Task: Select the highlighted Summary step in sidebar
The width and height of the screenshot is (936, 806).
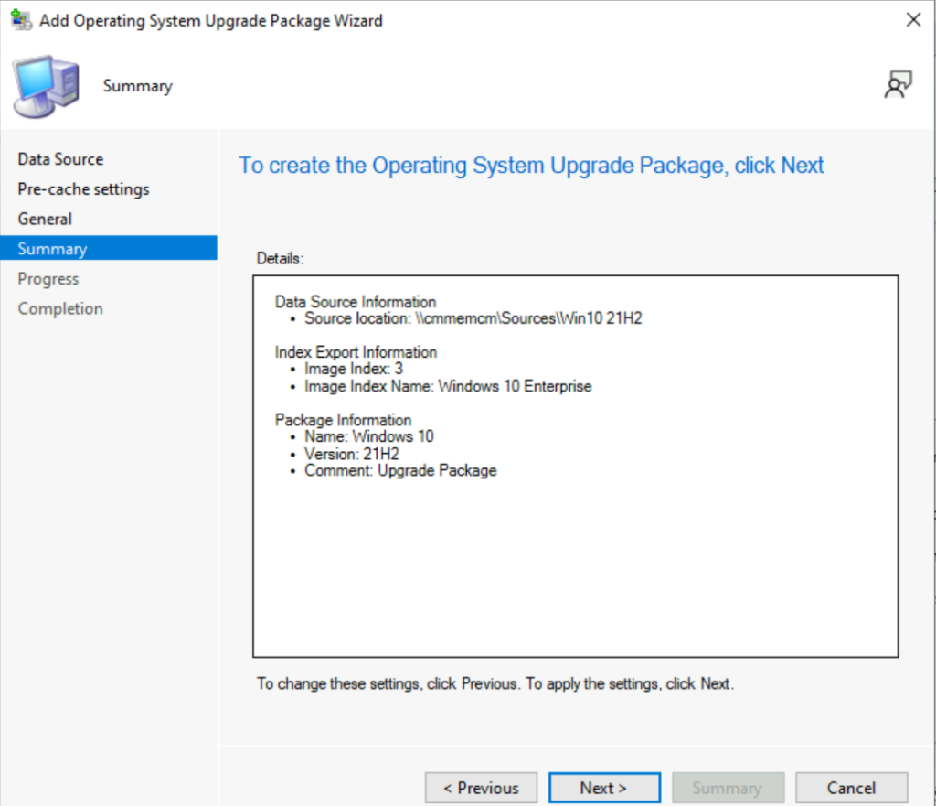Action: pos(52,249)
